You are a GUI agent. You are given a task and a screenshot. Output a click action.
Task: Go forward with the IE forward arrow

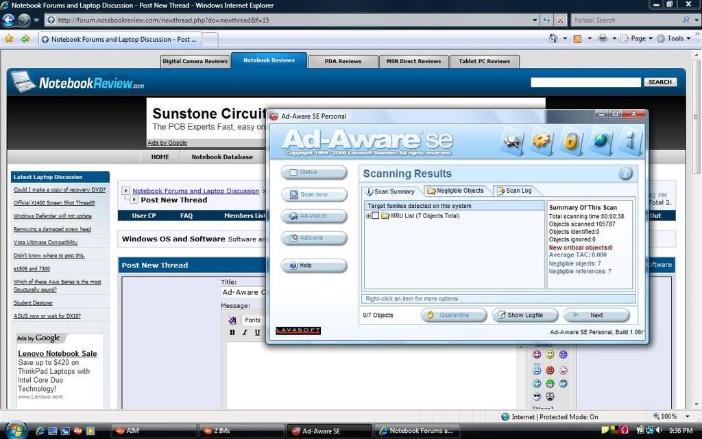point(24,20)
